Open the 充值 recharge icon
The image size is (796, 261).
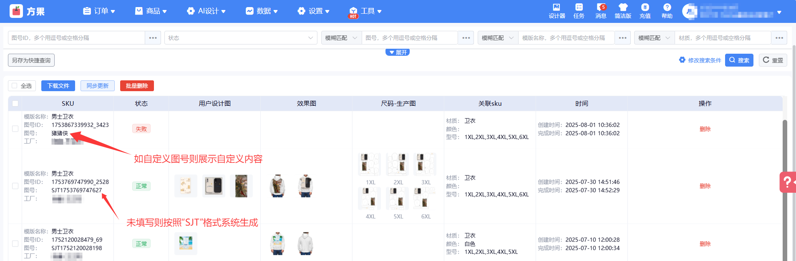[x=645, y=11]
